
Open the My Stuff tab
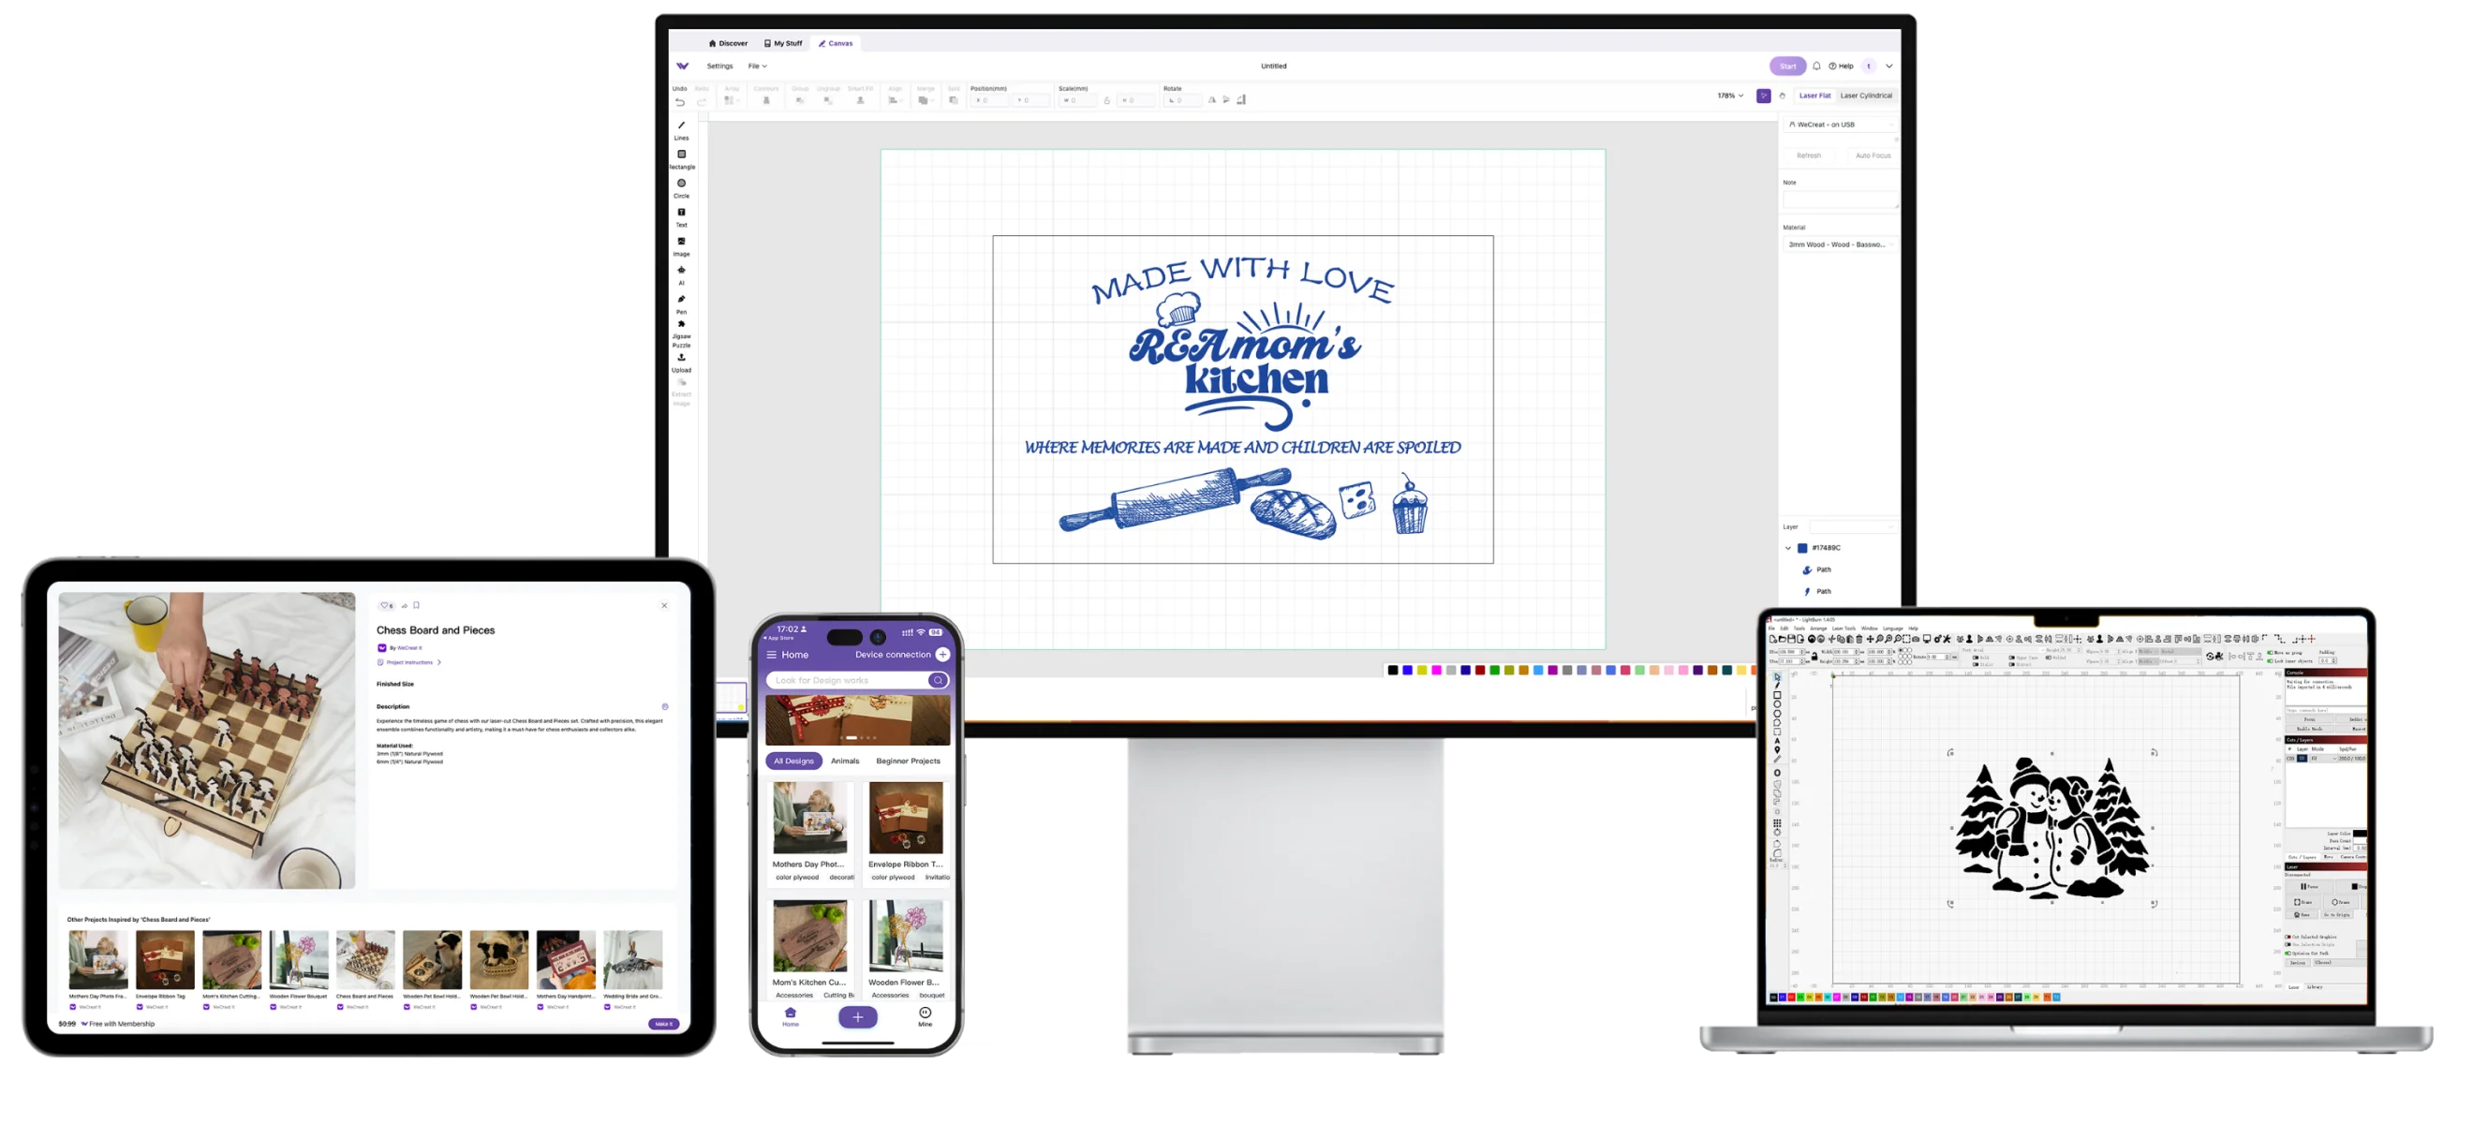783,43
